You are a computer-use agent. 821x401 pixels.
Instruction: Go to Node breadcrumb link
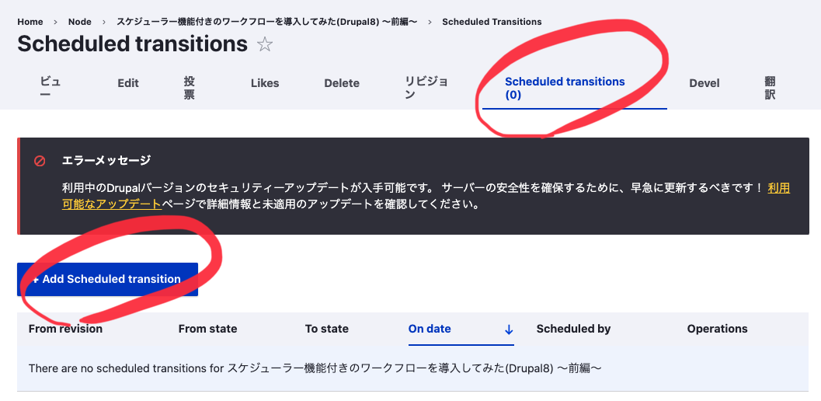[x=79, y=22]
